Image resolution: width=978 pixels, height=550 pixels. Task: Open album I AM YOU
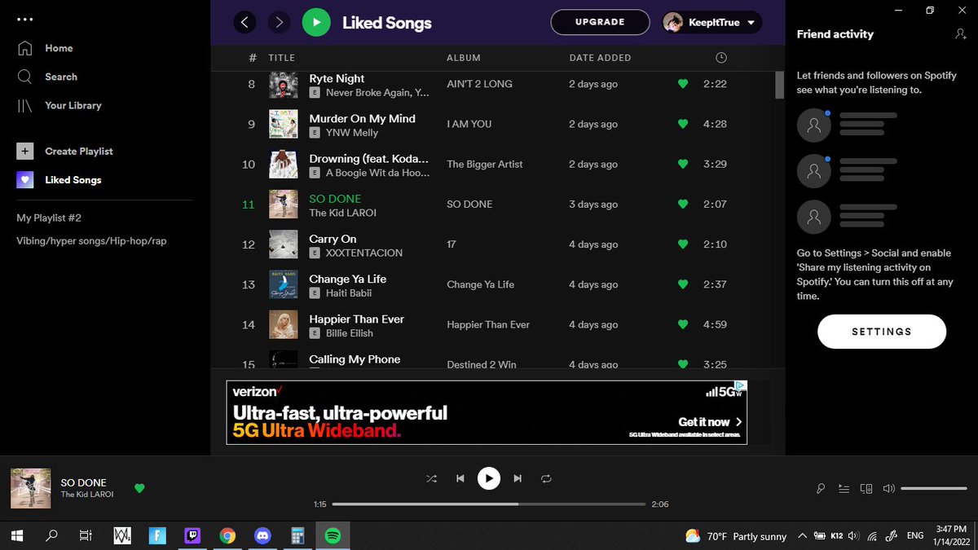point(469,124)
